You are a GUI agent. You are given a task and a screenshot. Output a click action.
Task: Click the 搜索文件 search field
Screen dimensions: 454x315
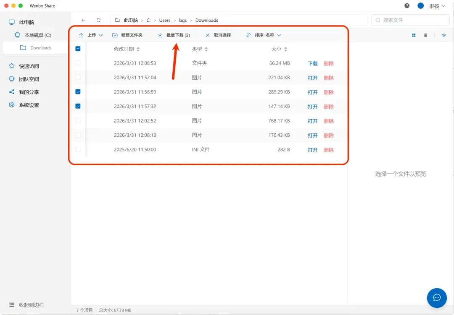[410, 20]
